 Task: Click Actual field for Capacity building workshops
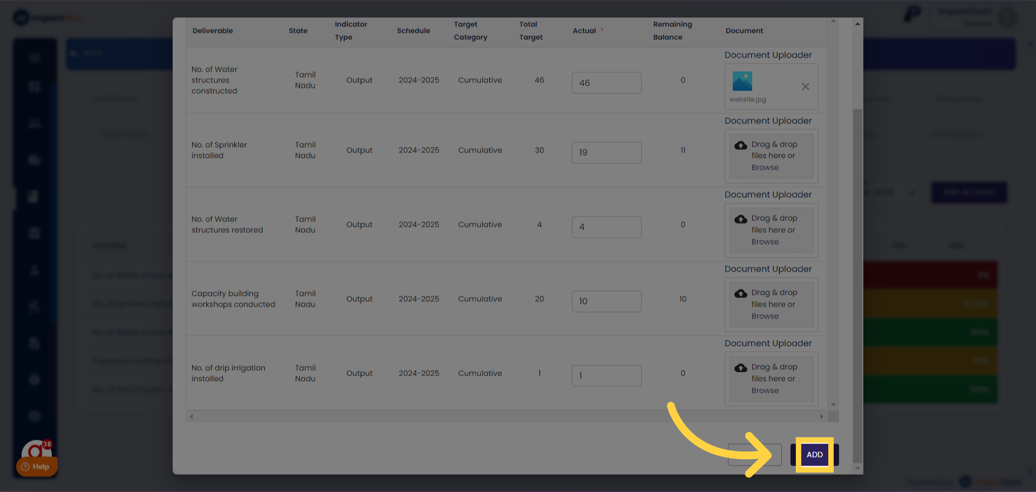click(x=606, y=302)
